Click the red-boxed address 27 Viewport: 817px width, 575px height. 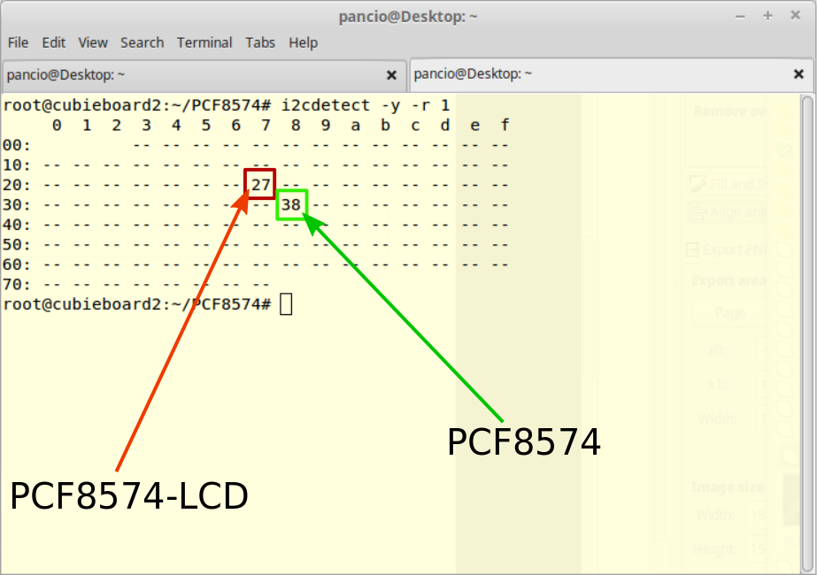[260, 184]
